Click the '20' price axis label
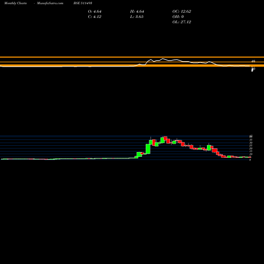The width and height of the screenshot is (264, 264). 251,148
